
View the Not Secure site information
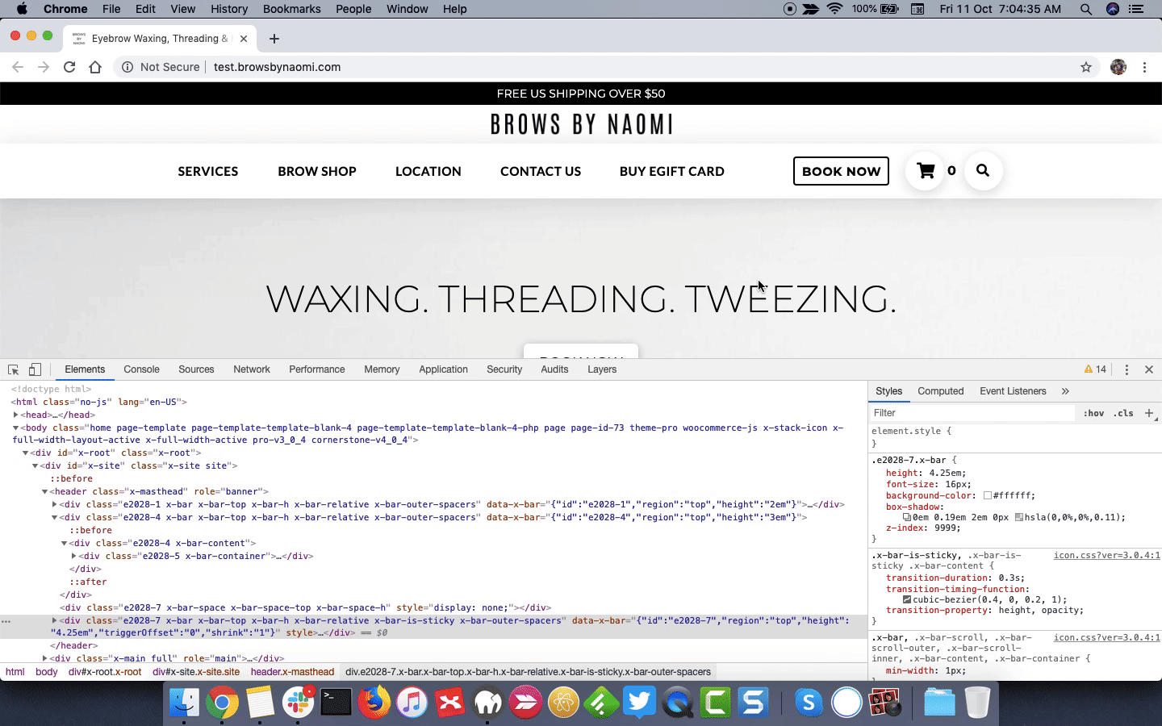pyautogui.click(x=161, y=67)
